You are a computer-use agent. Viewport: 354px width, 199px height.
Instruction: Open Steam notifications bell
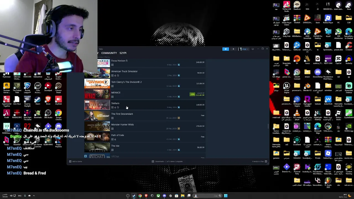point(233,49)
